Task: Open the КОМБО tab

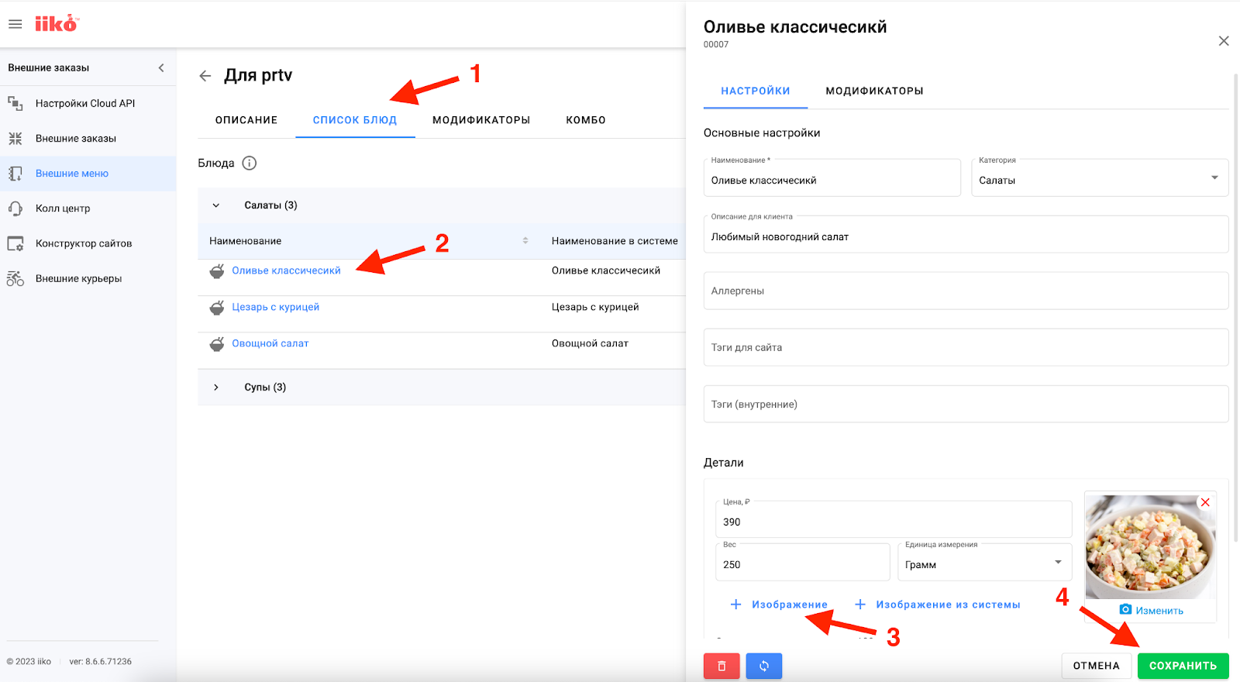Action: [586, 120]
